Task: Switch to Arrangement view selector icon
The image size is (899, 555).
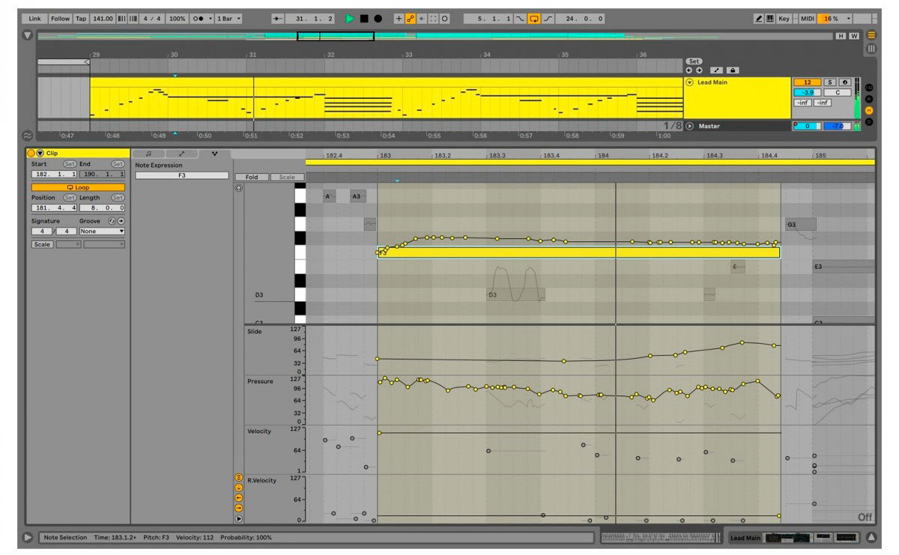Action: 871,35
